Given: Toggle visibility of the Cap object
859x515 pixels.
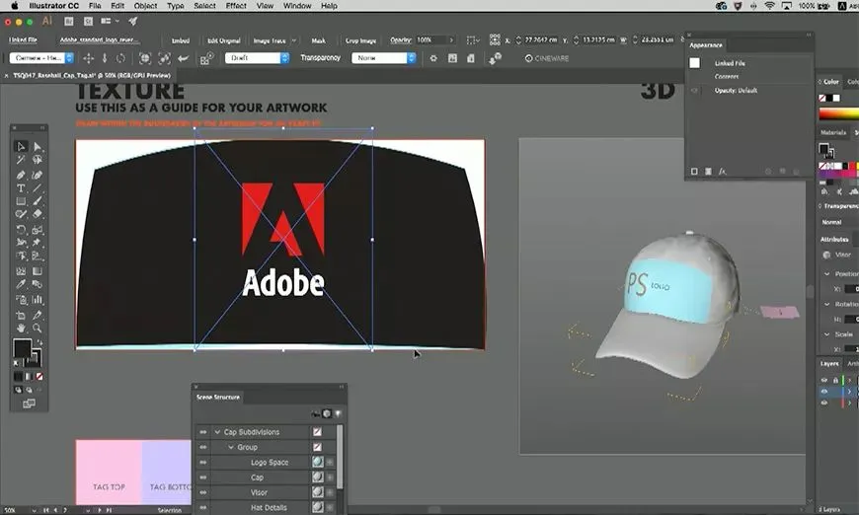Looking at the screenshot, I should pyautogui.click(x=203, y=478).
